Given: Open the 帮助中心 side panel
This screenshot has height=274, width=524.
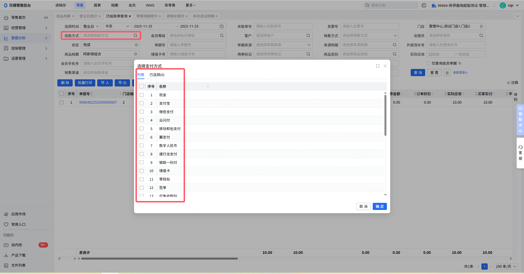Looking at the screenshot, I should coord(520,120).
